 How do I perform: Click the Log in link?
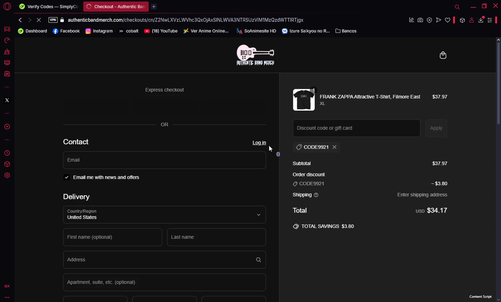tap(259, 143)
